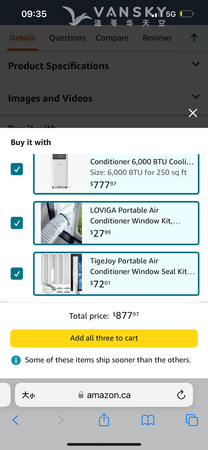
Task: Open the Safari tabs overview icon
Action: [192, 420]
